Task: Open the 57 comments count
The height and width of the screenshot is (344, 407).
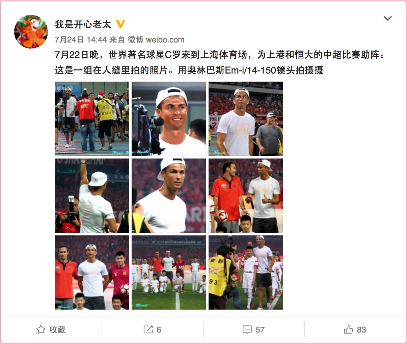Action: tap(260, 329)
